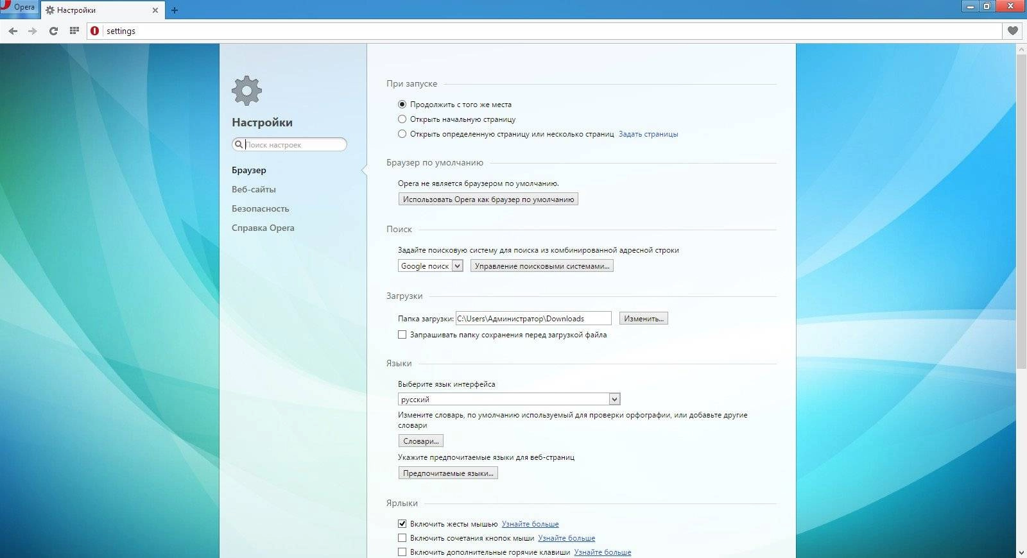
Task: Click the magnifier icon in settings search
Action: point(239,144)
